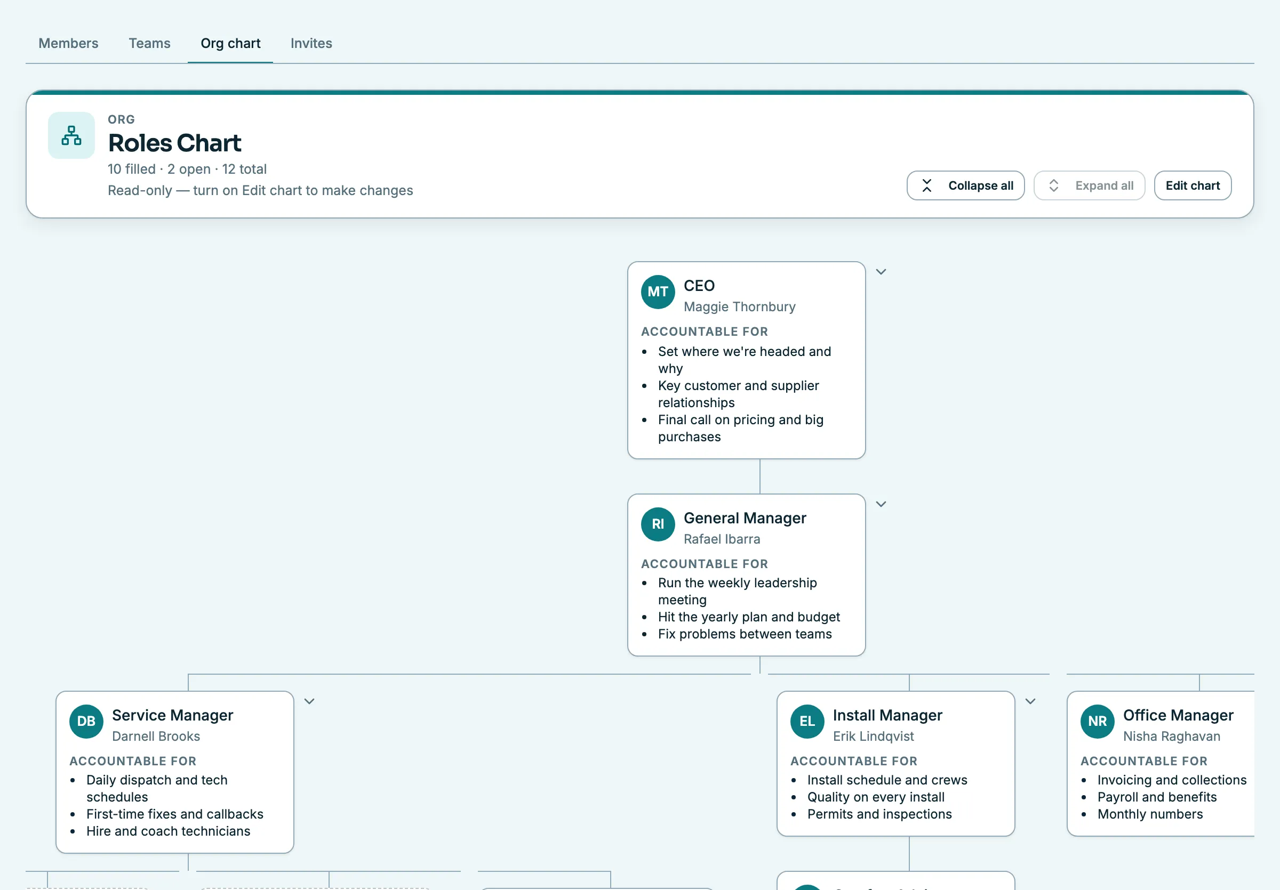Click the EL avatar on Install Manager card
Viewport: 1280px width, 890px height.
tap(807, 721)
